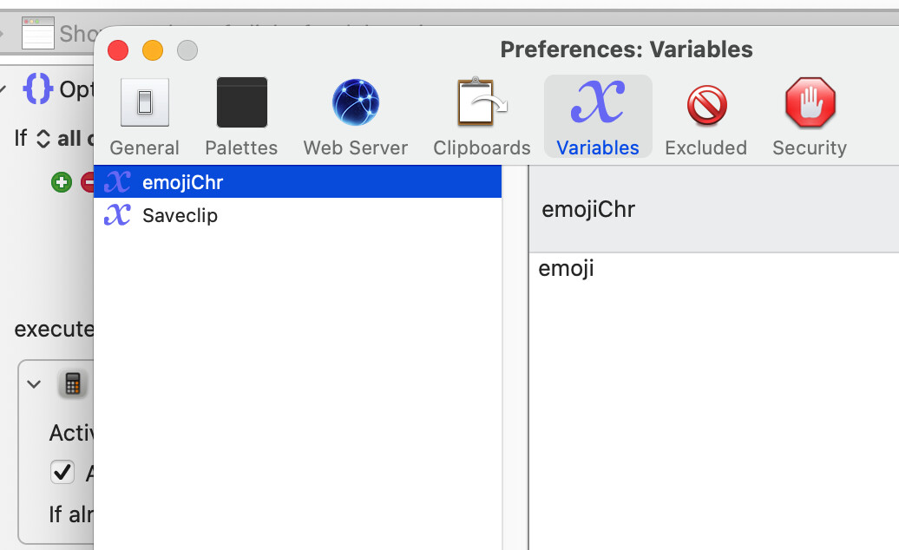Open the Palettes preferences pane
This screenshot has height=550, width=899.
point(241,116)
